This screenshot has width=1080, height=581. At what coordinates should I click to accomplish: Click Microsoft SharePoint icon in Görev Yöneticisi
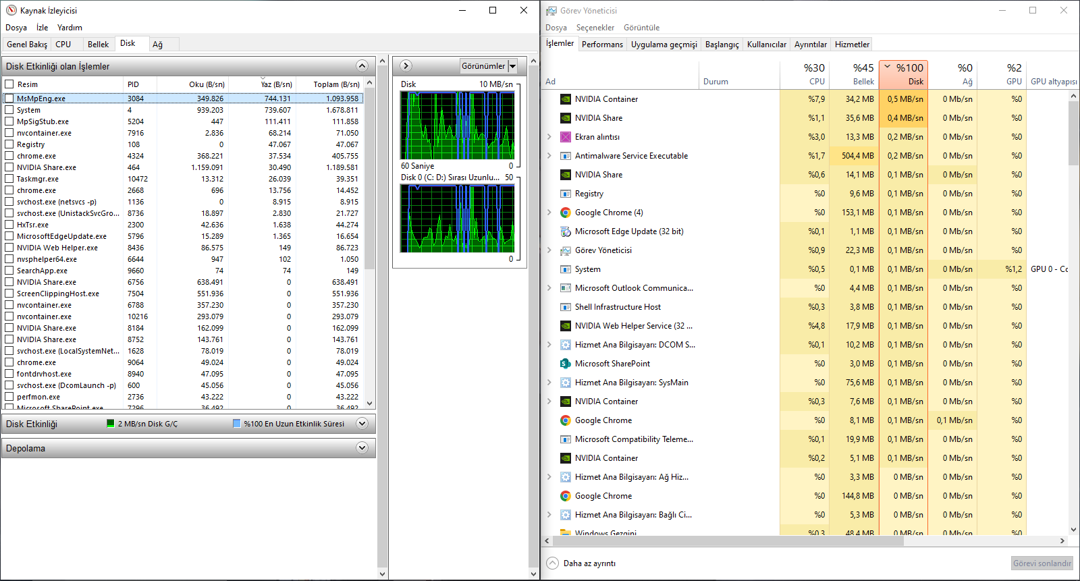(566, 364)
